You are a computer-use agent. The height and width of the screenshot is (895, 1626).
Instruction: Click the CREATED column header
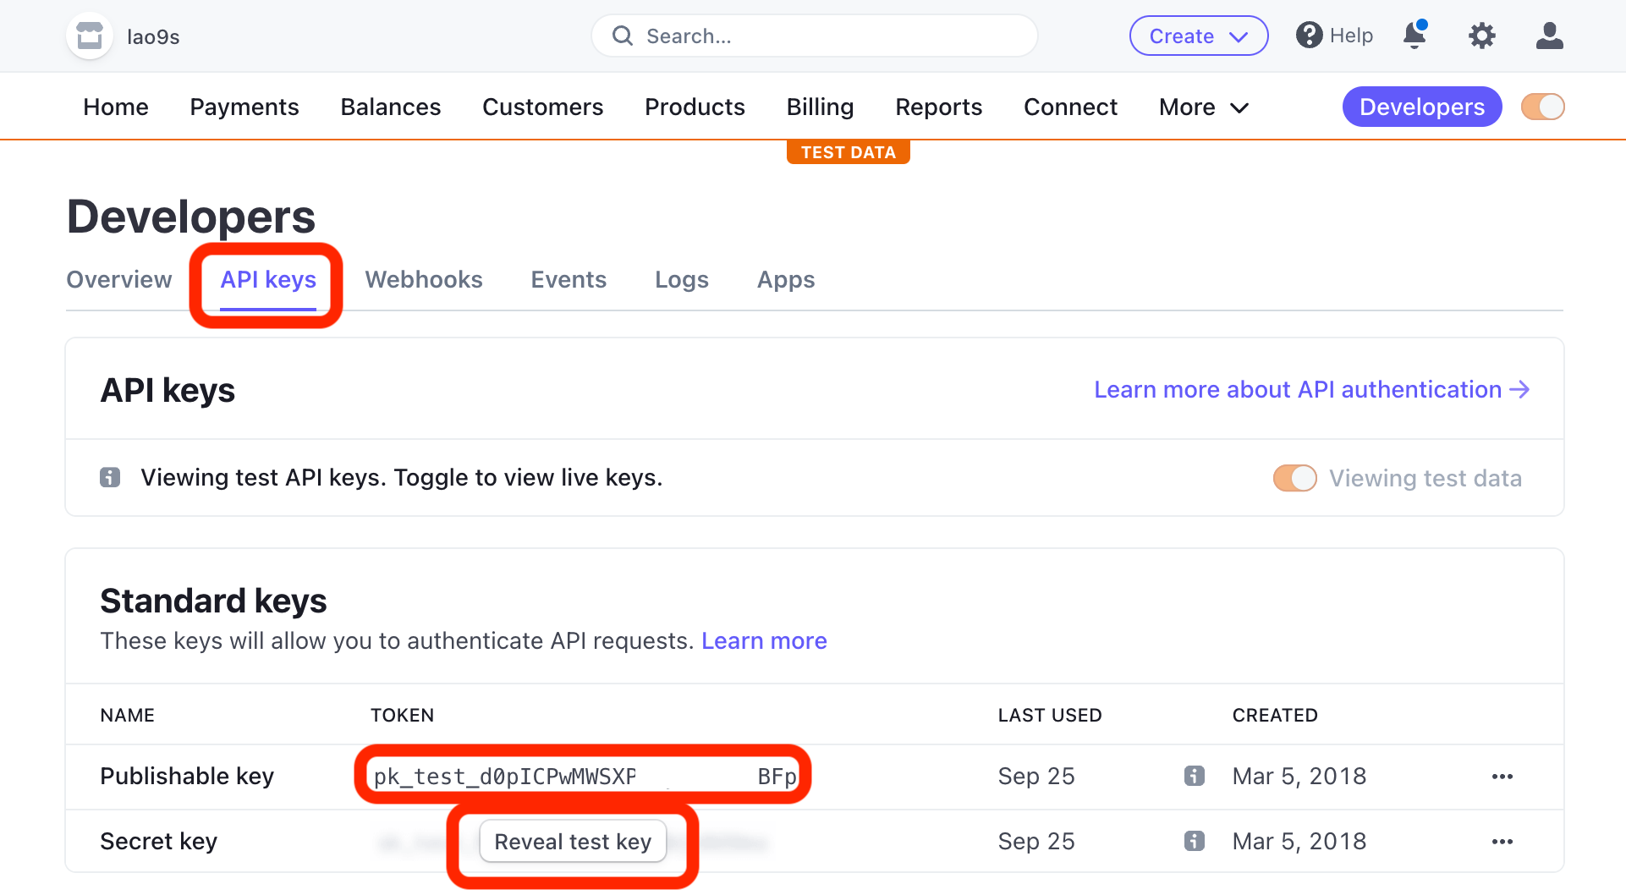[x=1275, y=715]
